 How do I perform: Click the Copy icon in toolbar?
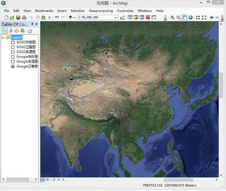tap(38, 17)
